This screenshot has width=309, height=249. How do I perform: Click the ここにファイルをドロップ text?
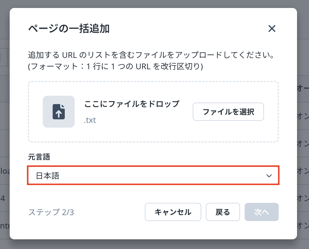click(132, 104)
